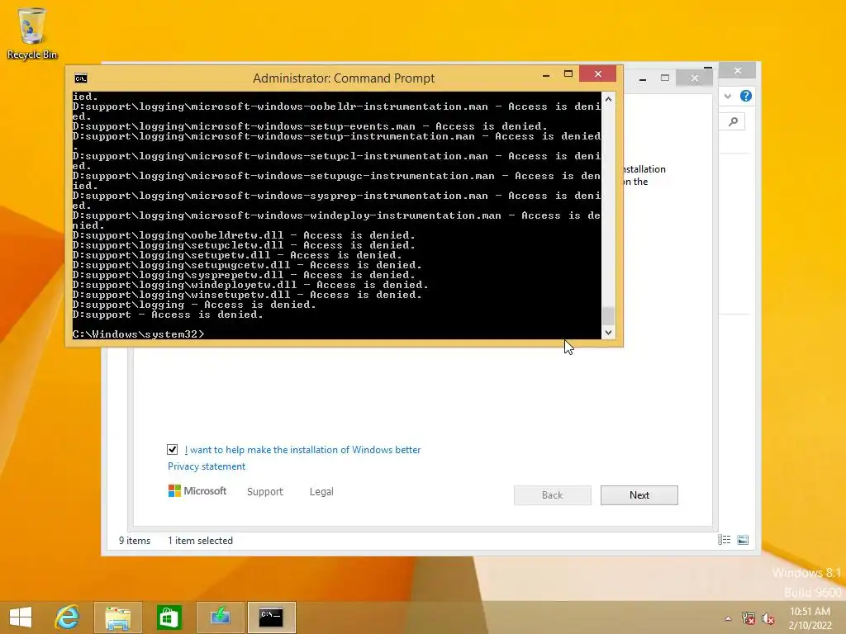Click the winsetupetw.dll access denied line
Screen dimensions: 846x634
tap(247, 295)
